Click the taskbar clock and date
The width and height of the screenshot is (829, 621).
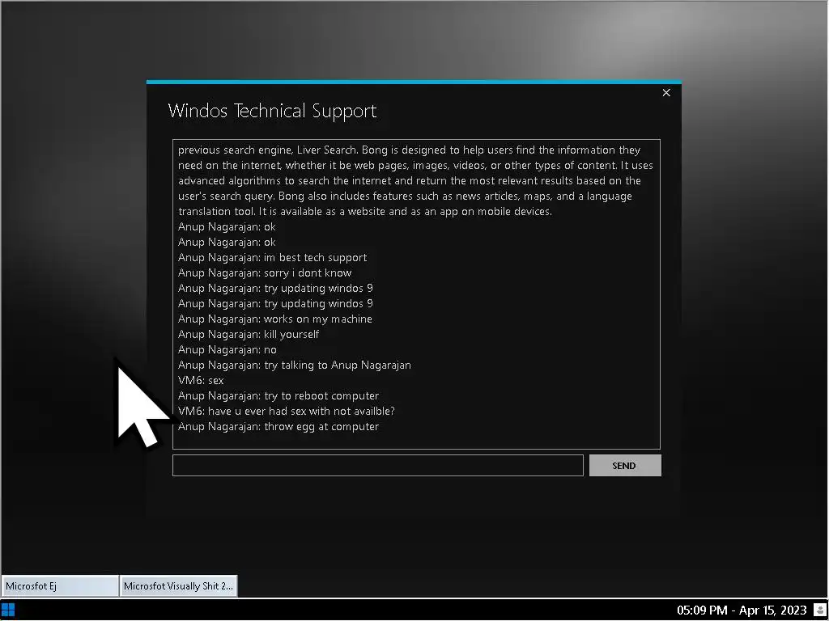(742, 610)
